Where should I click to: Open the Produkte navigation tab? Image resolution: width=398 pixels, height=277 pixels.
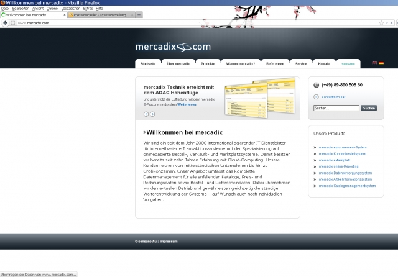pyautogui.click(x=208, y=63)
